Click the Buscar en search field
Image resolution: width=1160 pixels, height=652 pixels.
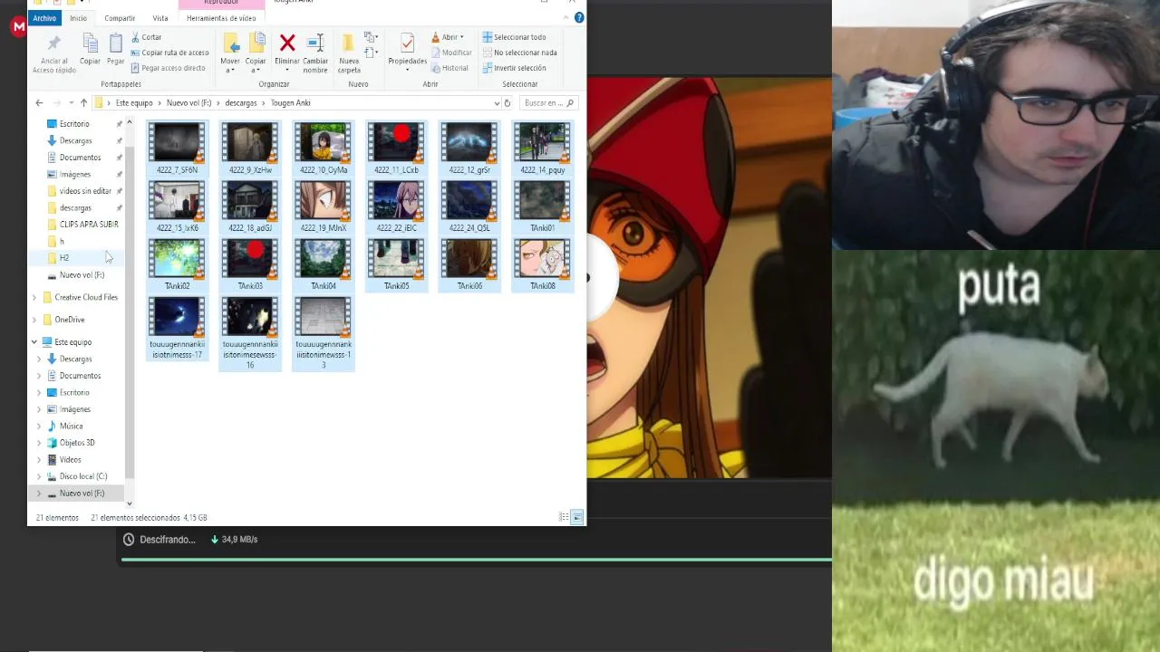[x=548, y=103]
